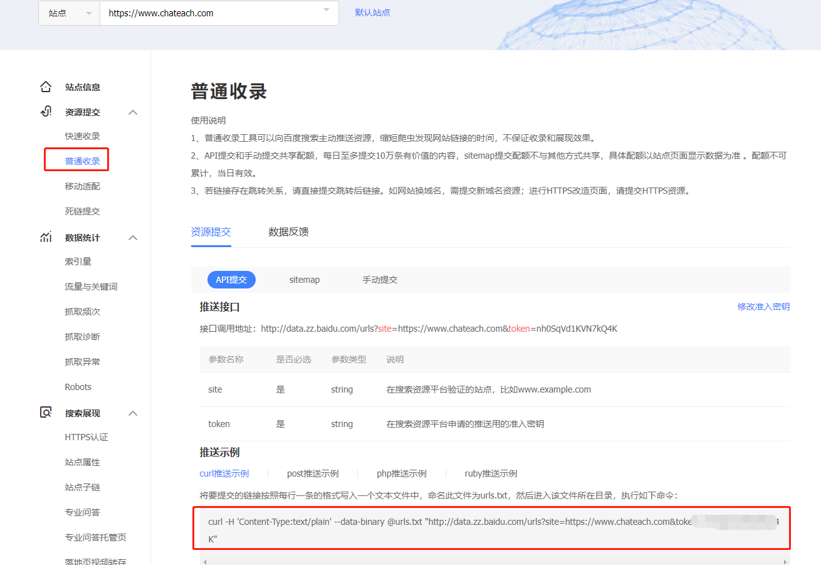Open 索引量 in sidebar
821x565 pixels.
coord(78,261)
